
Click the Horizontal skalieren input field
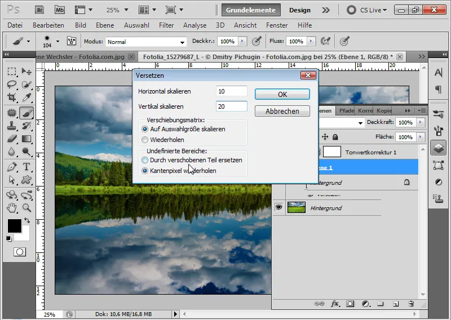[232, 91]
